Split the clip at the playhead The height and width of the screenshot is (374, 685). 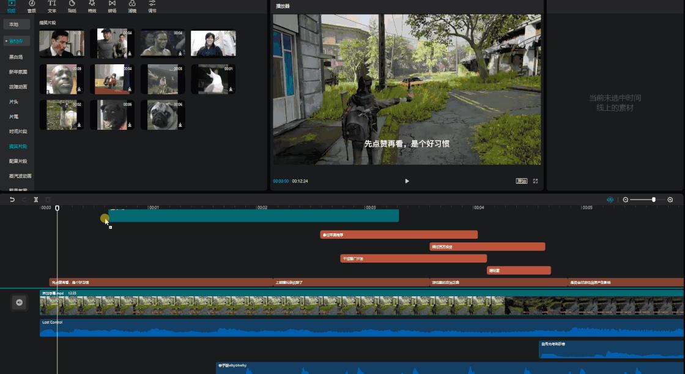coord(36,200)
